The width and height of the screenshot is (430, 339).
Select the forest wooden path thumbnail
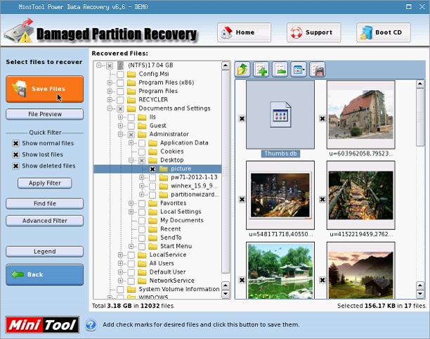click(361, 195)
